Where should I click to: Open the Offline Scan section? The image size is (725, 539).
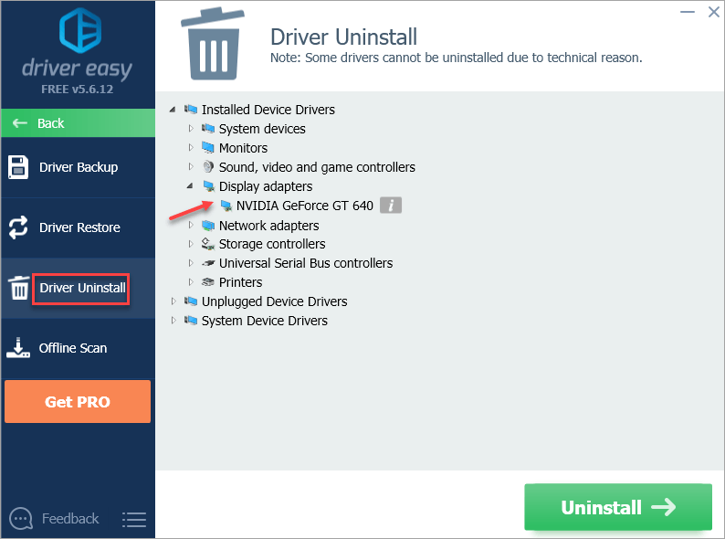click(x=79, y=348)
